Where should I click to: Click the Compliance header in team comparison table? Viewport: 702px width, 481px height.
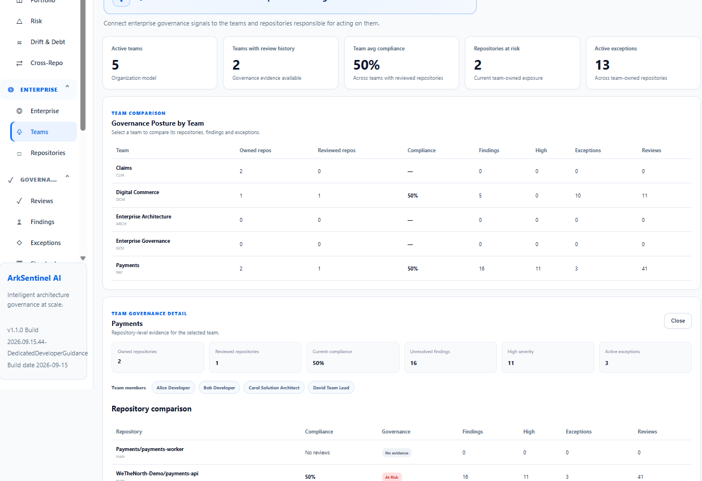[x=422, y=151]
